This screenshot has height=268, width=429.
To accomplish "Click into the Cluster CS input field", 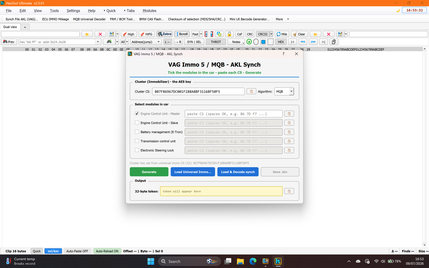I will point(198,91).
